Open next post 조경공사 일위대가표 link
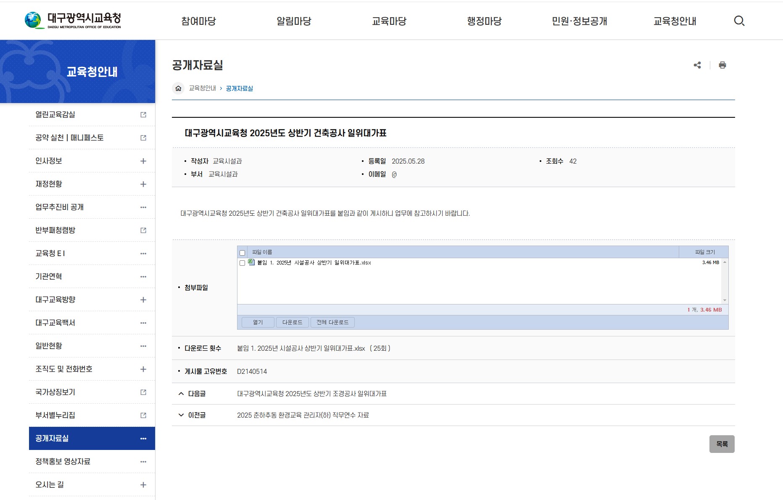 coord(311,394)
